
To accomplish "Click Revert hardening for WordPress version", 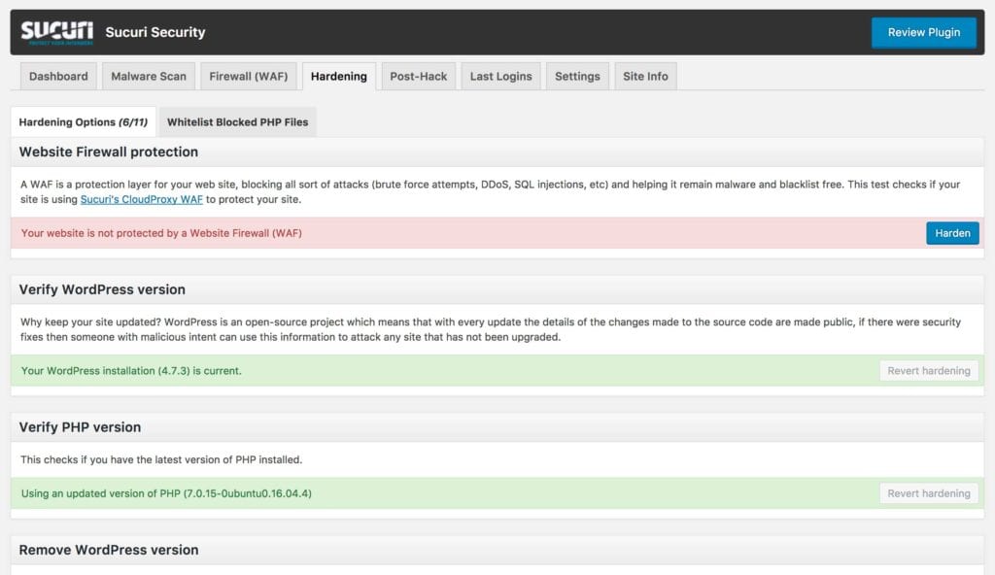I will pyautogui.click(x=928, y=371).
